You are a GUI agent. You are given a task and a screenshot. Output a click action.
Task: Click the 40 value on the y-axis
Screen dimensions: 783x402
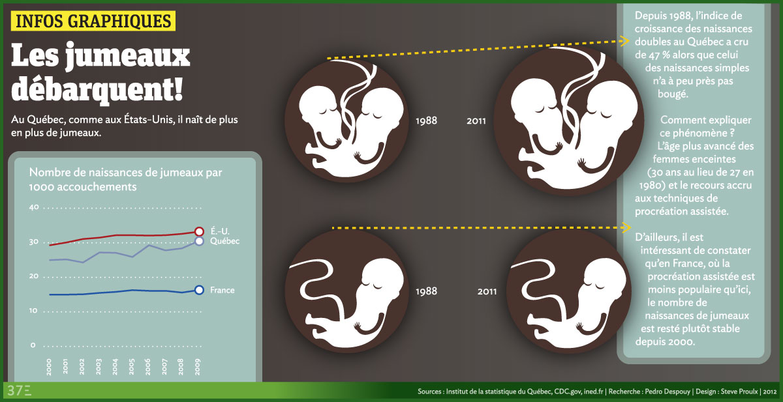click(34, 207)
